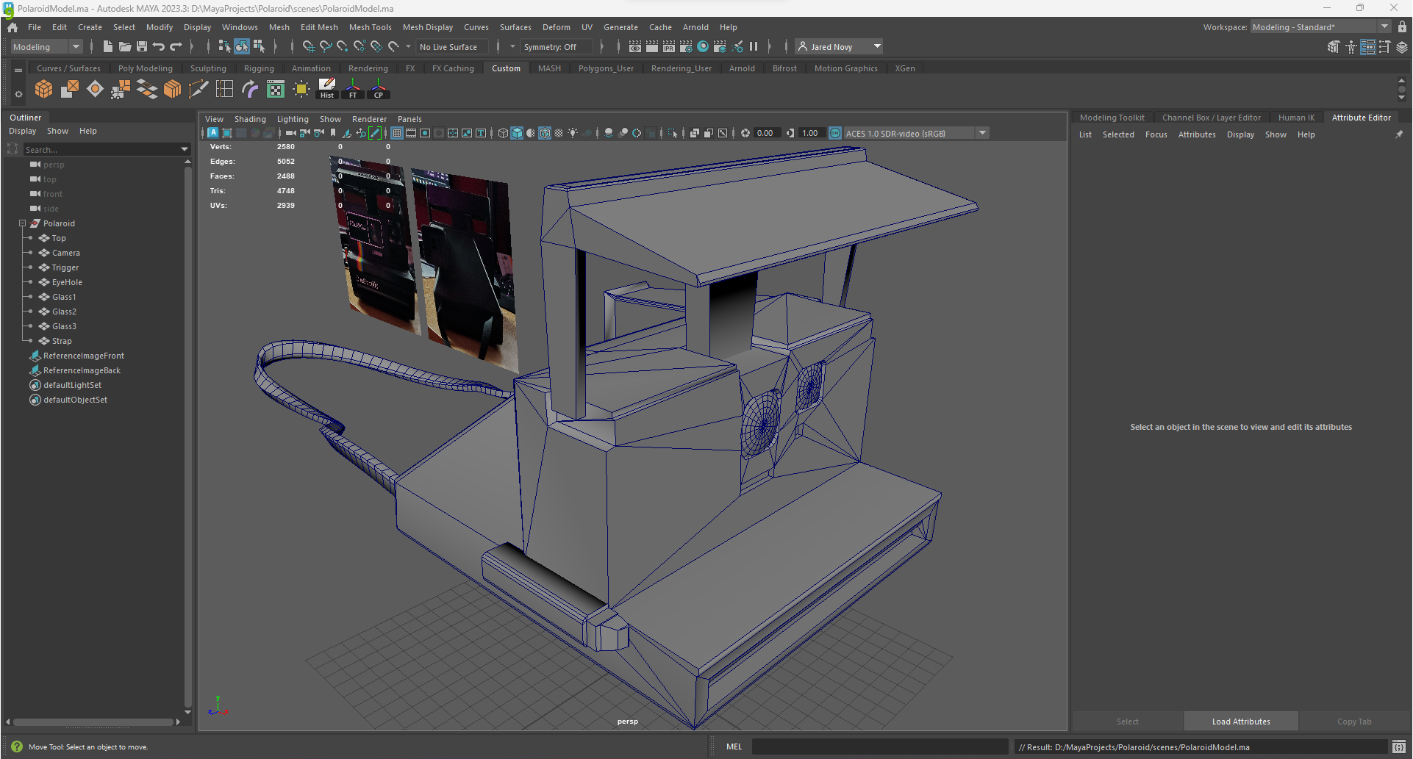
Task: Select the Strap mesh in Outliner
Action: pos(62,341)
